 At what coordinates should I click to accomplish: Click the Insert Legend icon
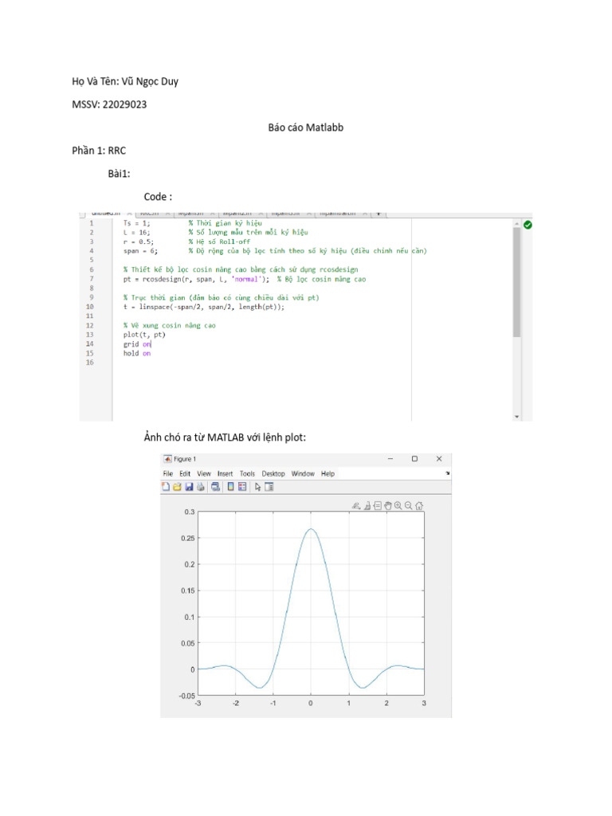(x=242, y=487)
